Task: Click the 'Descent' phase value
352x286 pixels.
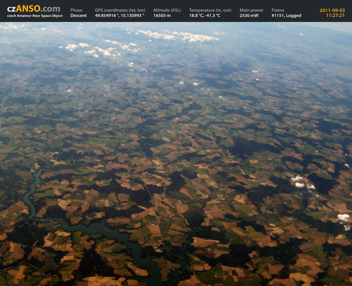Action: point(79,16)
